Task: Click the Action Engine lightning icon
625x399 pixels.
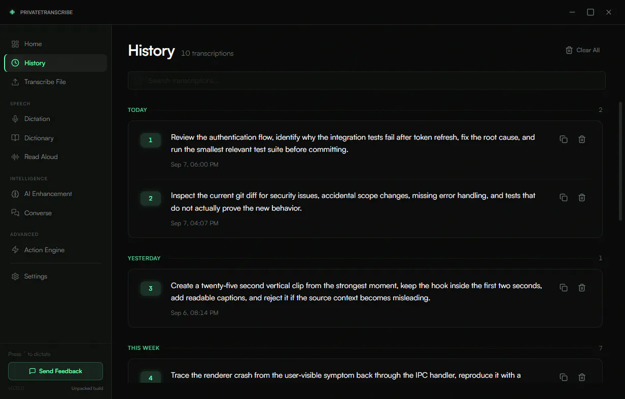Action: pos(15,250)
